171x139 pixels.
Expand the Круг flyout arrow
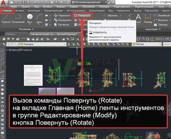coord(30,25)
